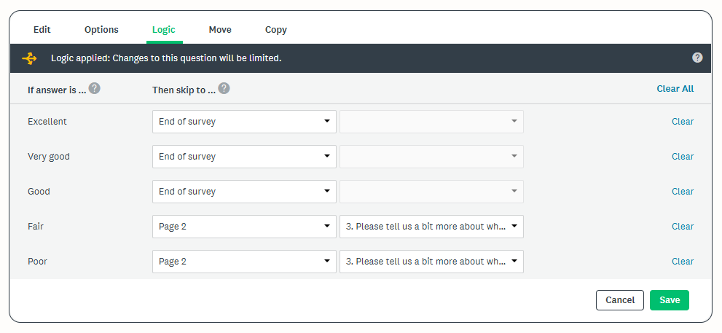Image resolution: width=722 pixels, height=333 pixels.
Task: Click the 'Very good' answer label
Action: click(x=49, y=157)
